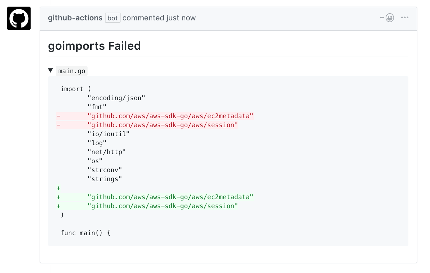The image size is (430, 273).
Task: Click the "func main() {" code line
Action: pos(85,233)
